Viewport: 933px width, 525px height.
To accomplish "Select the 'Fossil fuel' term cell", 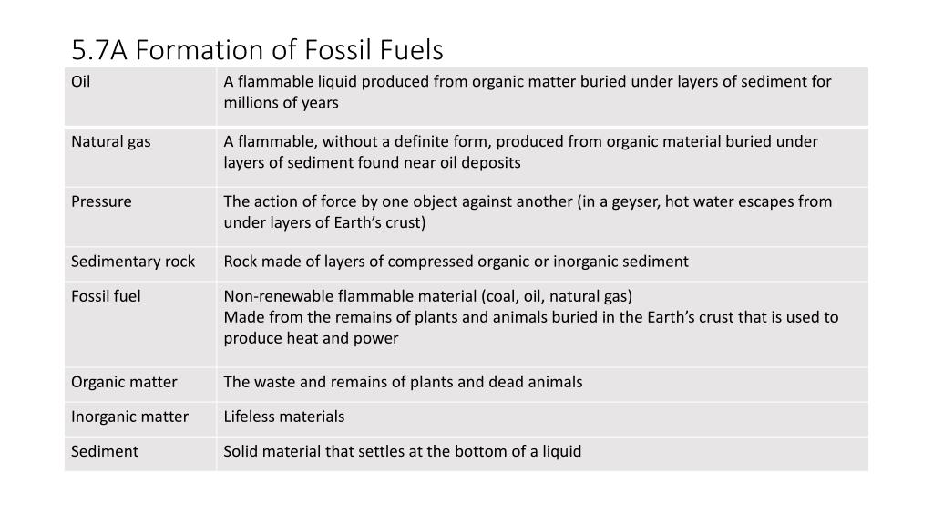I will (140, 324).
